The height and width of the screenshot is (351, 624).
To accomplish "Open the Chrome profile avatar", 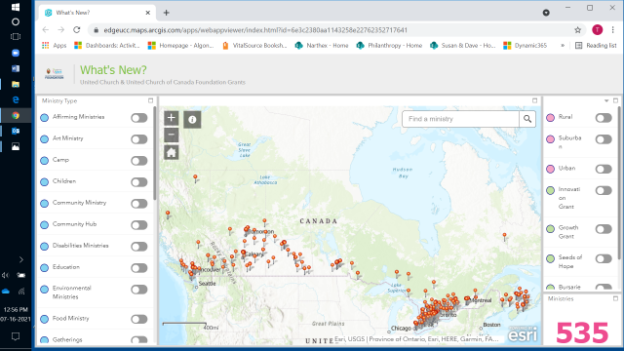I will (x=597, y=30).
